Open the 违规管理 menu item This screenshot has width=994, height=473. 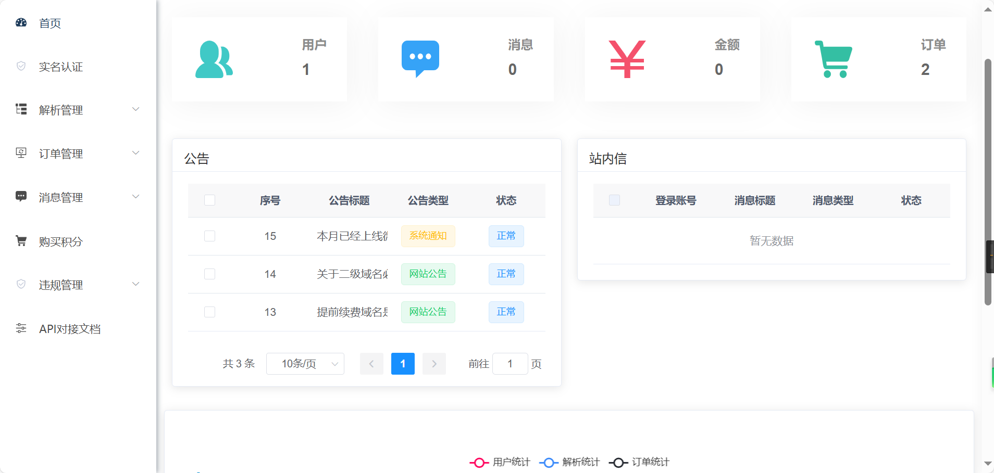point(78,285)
